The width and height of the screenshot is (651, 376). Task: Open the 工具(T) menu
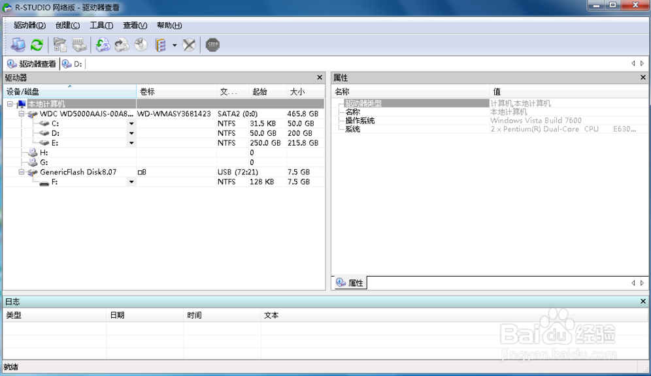[x=101, y=25]
